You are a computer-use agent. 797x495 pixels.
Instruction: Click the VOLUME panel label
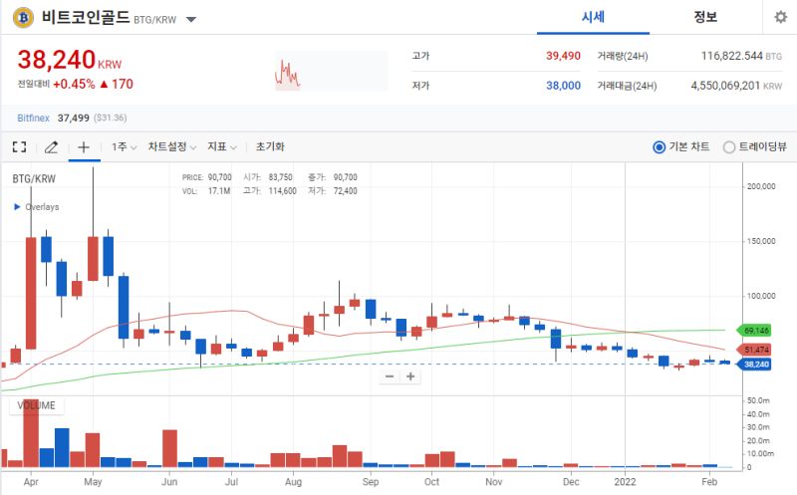point(36,405)
